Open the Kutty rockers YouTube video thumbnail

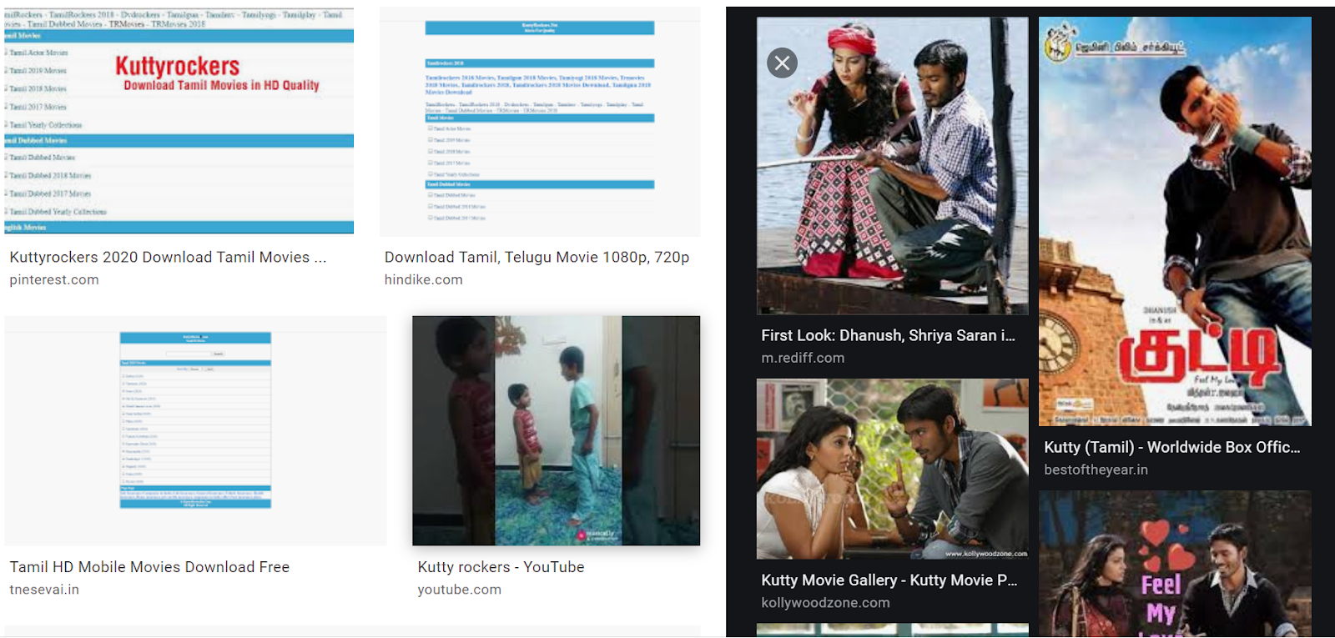pos(556,430)
